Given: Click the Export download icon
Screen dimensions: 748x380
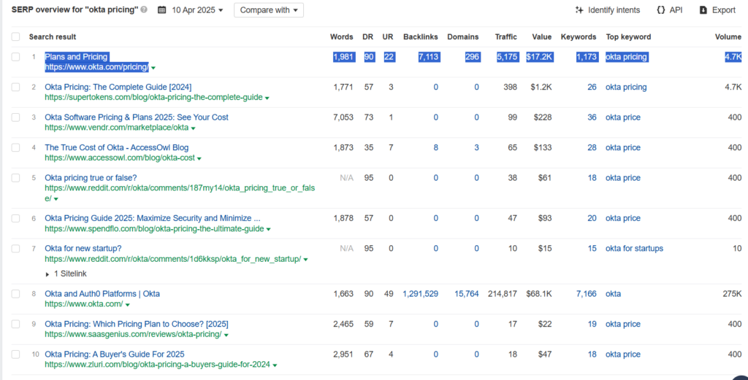Looking at the screenshot, I should (x=703, y=10).
